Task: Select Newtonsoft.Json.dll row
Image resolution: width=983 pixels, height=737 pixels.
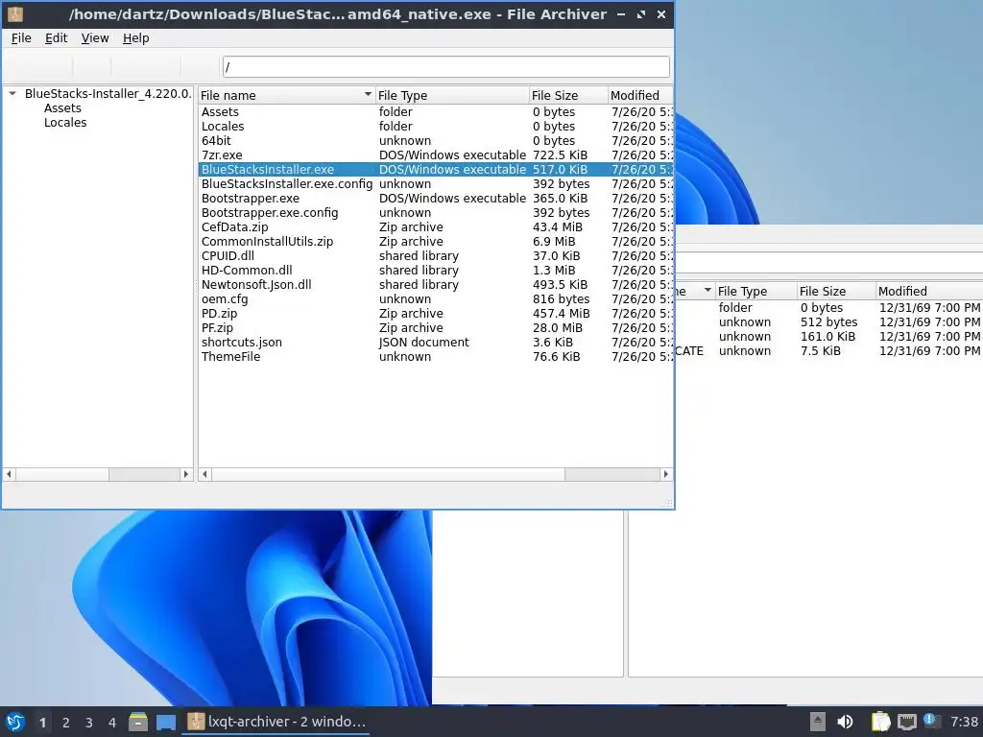Action: [x=436, y=284]
